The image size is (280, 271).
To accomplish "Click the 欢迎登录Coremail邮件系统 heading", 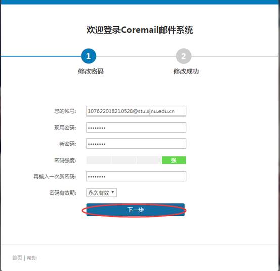I will [140, 30].
